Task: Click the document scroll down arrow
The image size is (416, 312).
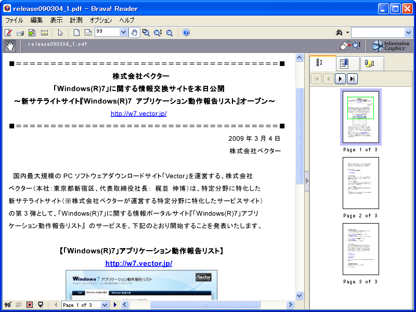Action: click(300, 295)
